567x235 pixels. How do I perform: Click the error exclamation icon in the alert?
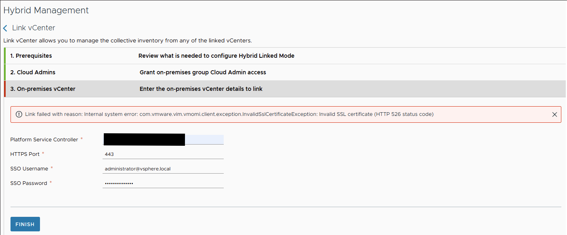(x=19, y=114)
